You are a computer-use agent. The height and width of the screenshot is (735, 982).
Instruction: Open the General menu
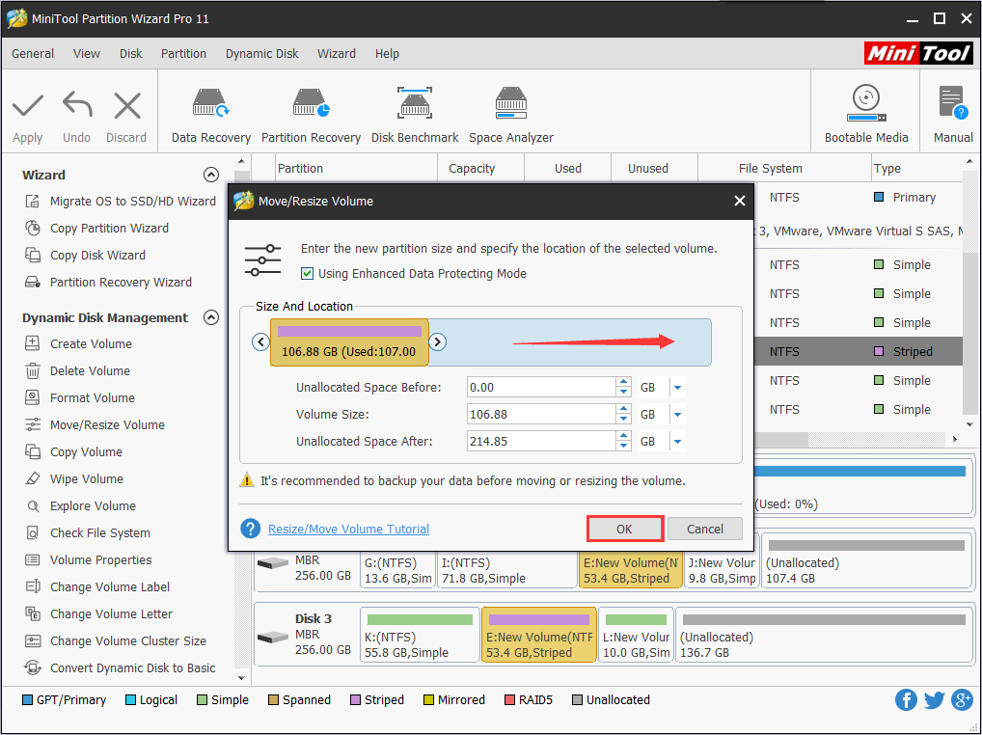(x=33, y=54)
